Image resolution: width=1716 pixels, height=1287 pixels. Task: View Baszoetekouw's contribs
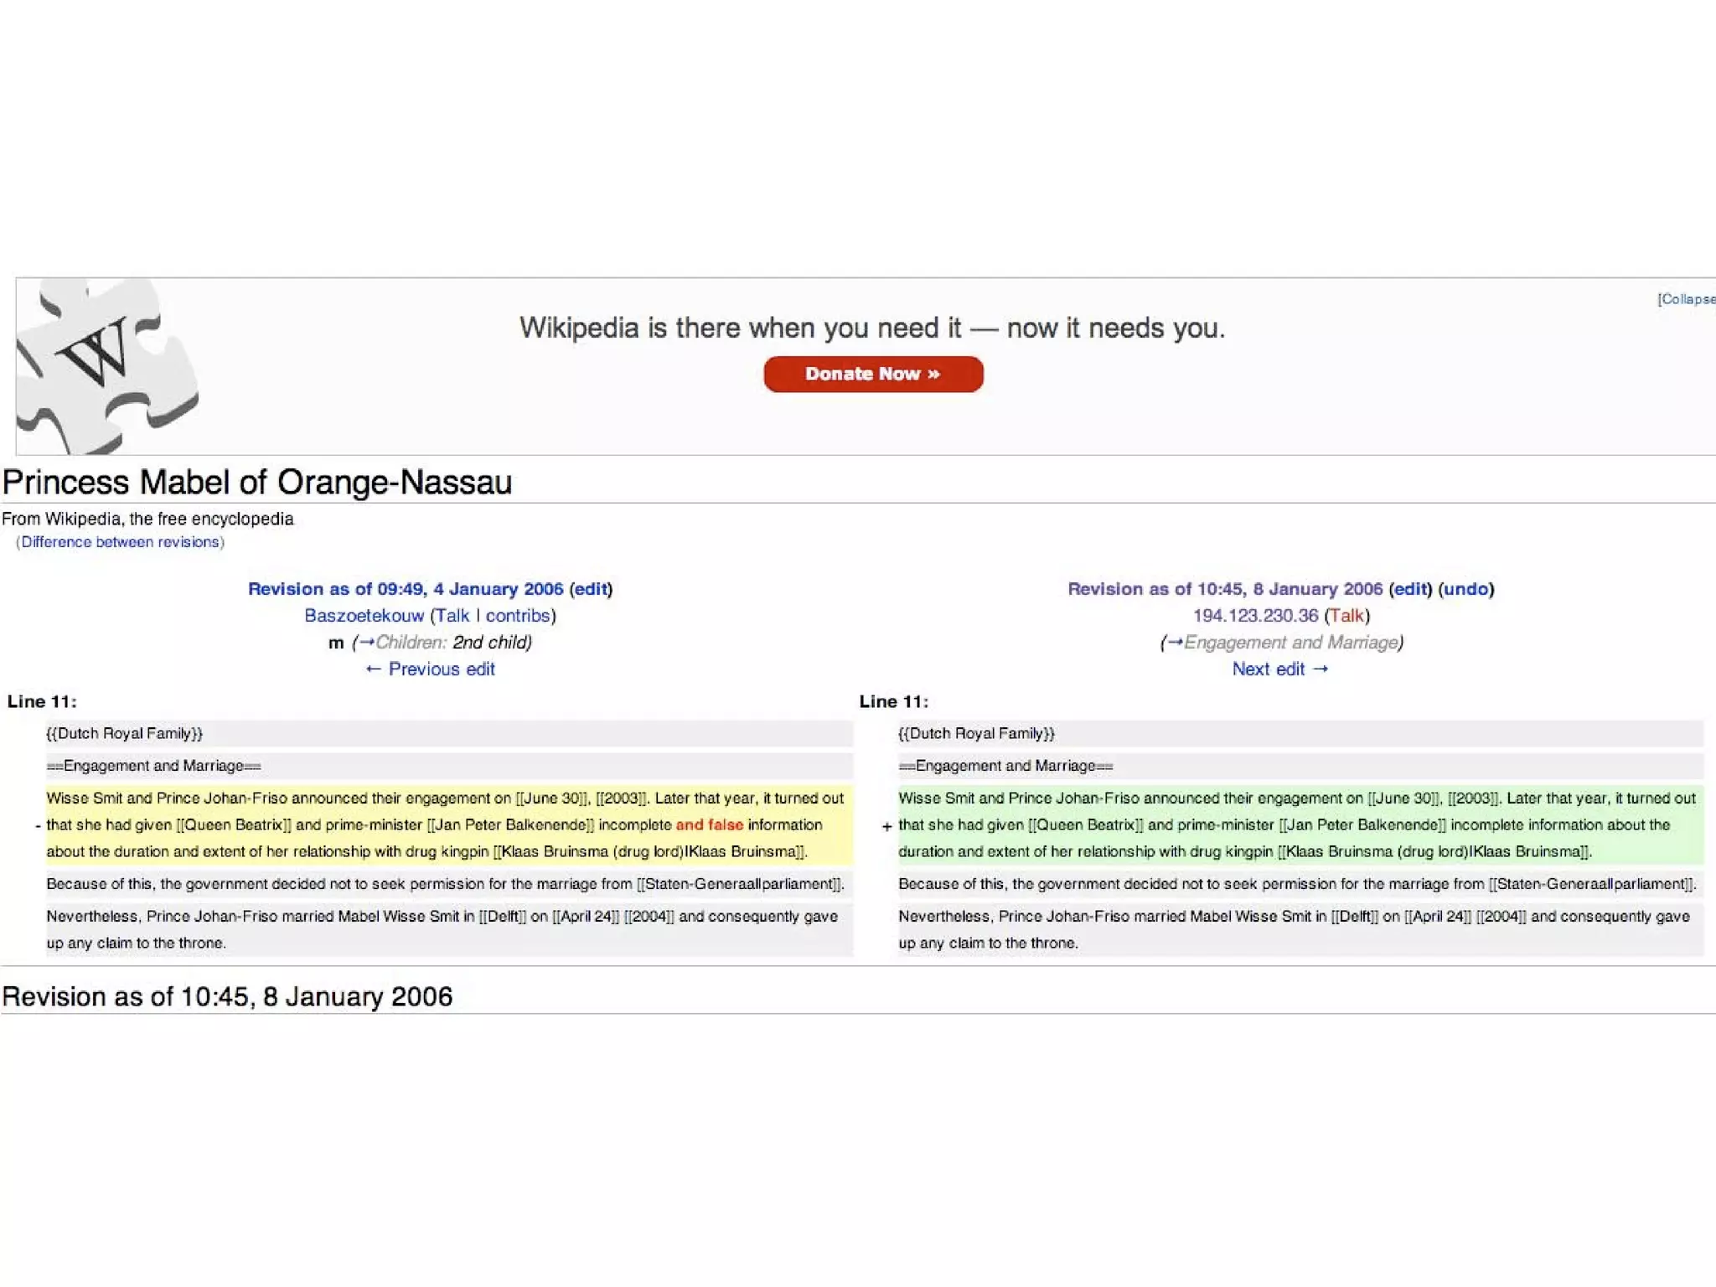pos(517,616)
